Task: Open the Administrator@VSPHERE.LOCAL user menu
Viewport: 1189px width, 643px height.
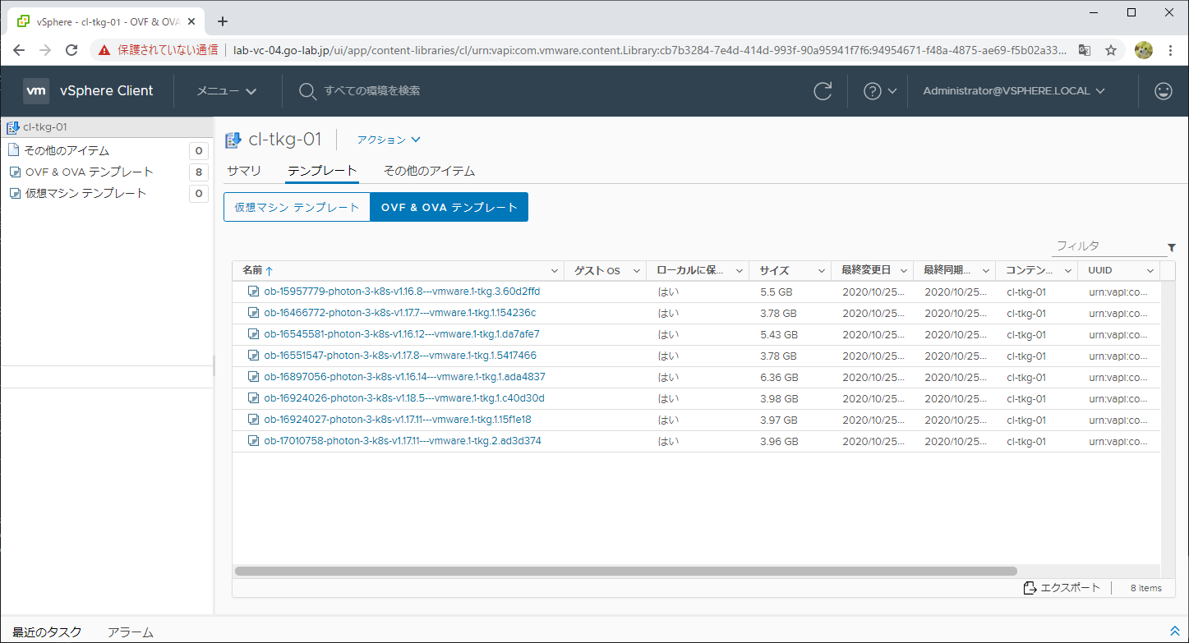Action: (1014, 91)
